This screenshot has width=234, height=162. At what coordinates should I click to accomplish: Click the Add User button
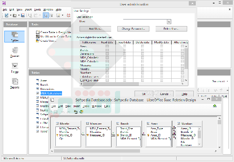pos(95,29)
